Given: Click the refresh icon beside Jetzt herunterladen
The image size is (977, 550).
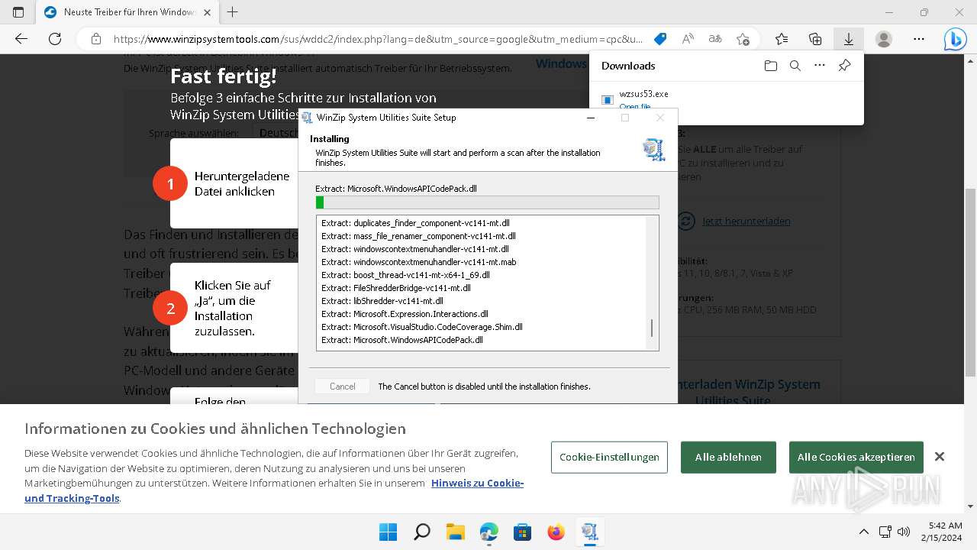Looking at the screenshot, I should [x=686, y=222].
